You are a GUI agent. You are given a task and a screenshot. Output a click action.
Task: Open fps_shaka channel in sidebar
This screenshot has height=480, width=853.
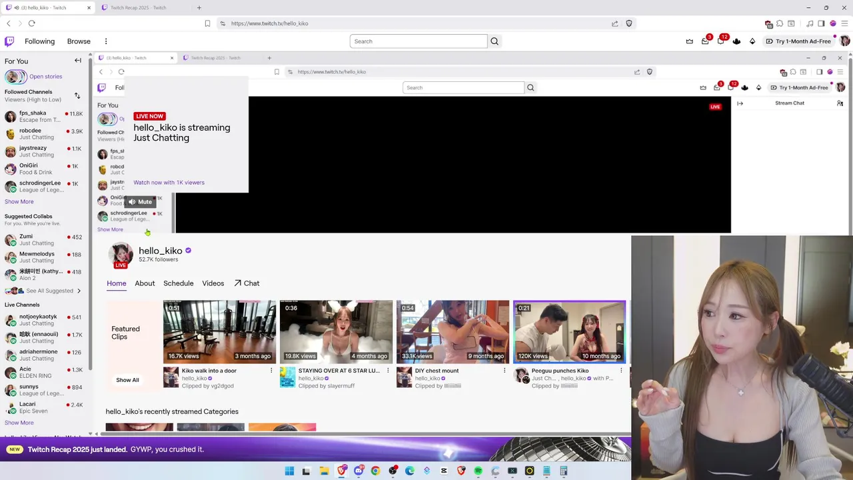[x=43, y=117]
